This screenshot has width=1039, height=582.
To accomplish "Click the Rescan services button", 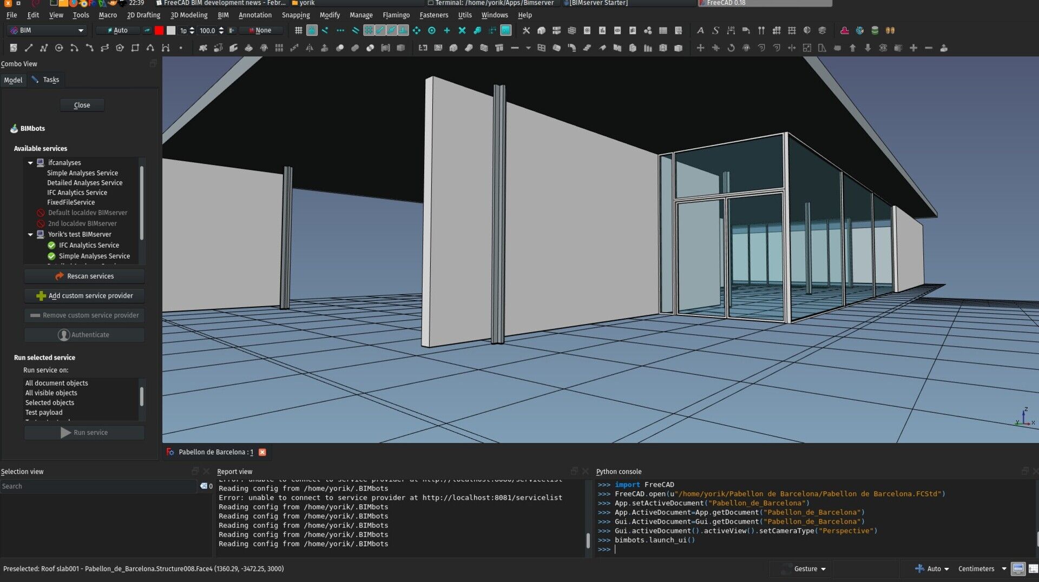I will [x=84, y=276].
